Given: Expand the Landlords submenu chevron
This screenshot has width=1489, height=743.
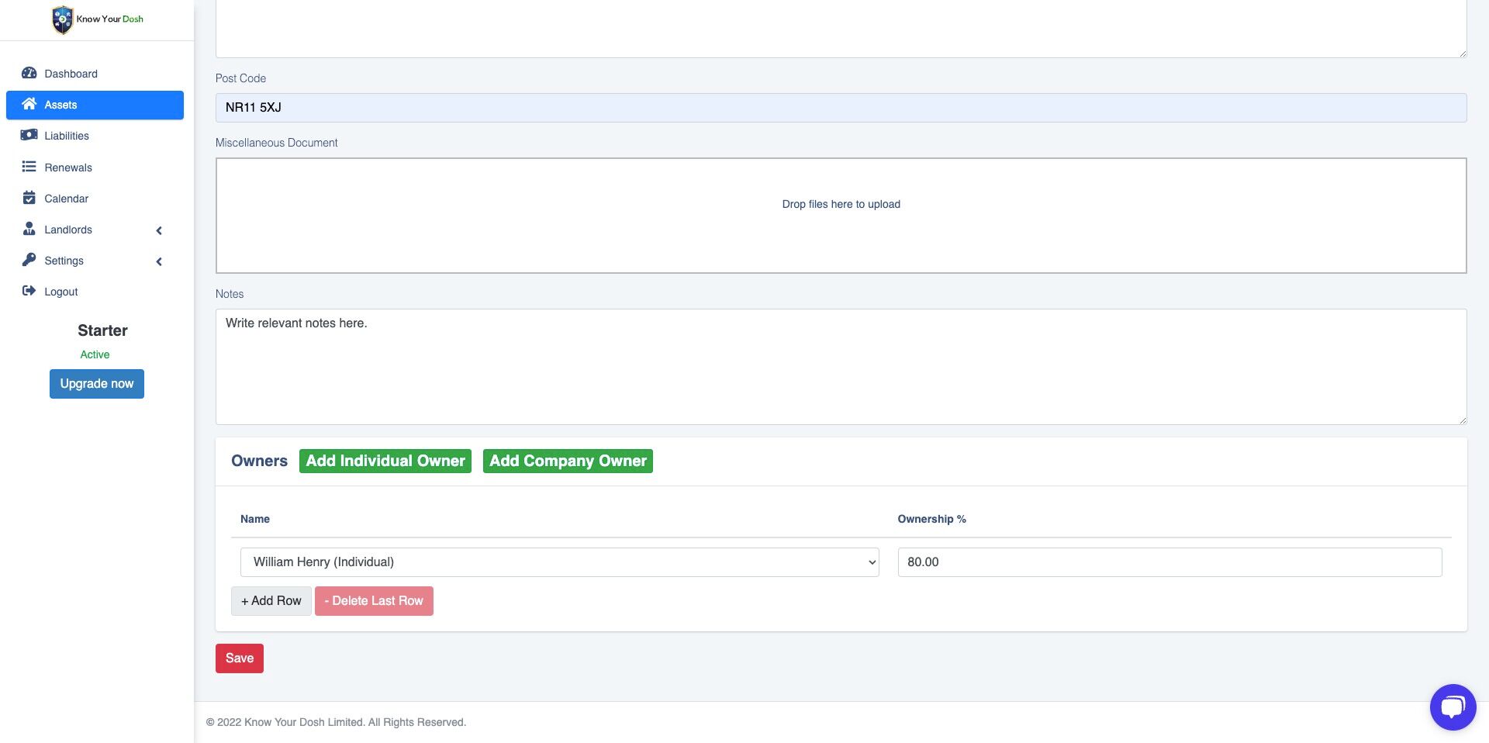Looking at the screenshot, I should (x=159, y=230).
